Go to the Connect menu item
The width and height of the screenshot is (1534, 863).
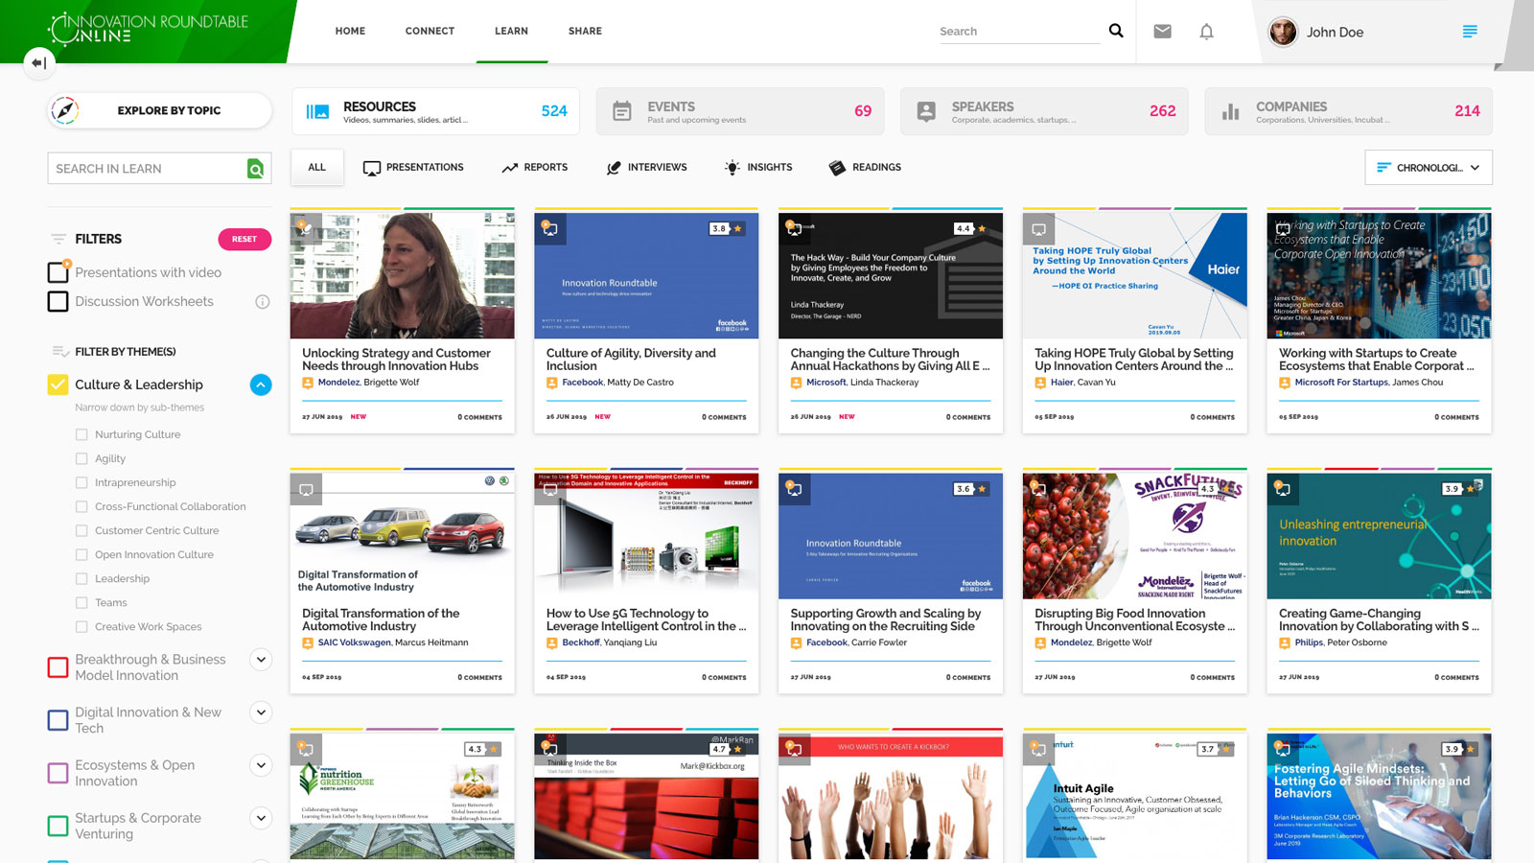pyautogui.click(x=430, y=32)
